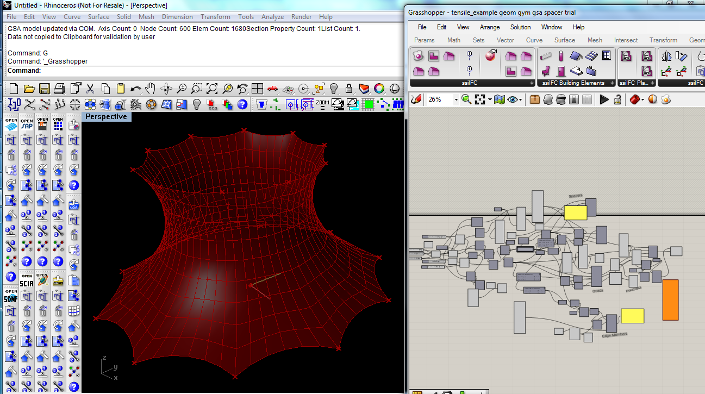705x394 pixels.
Task: Click the Save floppy disk icon
Action: click(x=45, y=89)
